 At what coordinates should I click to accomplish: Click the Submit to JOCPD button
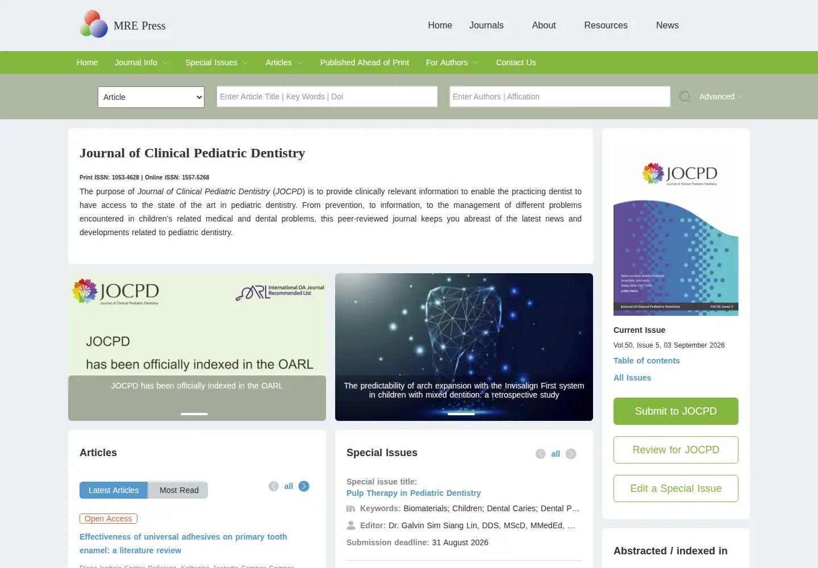click(x=676, y=411)
